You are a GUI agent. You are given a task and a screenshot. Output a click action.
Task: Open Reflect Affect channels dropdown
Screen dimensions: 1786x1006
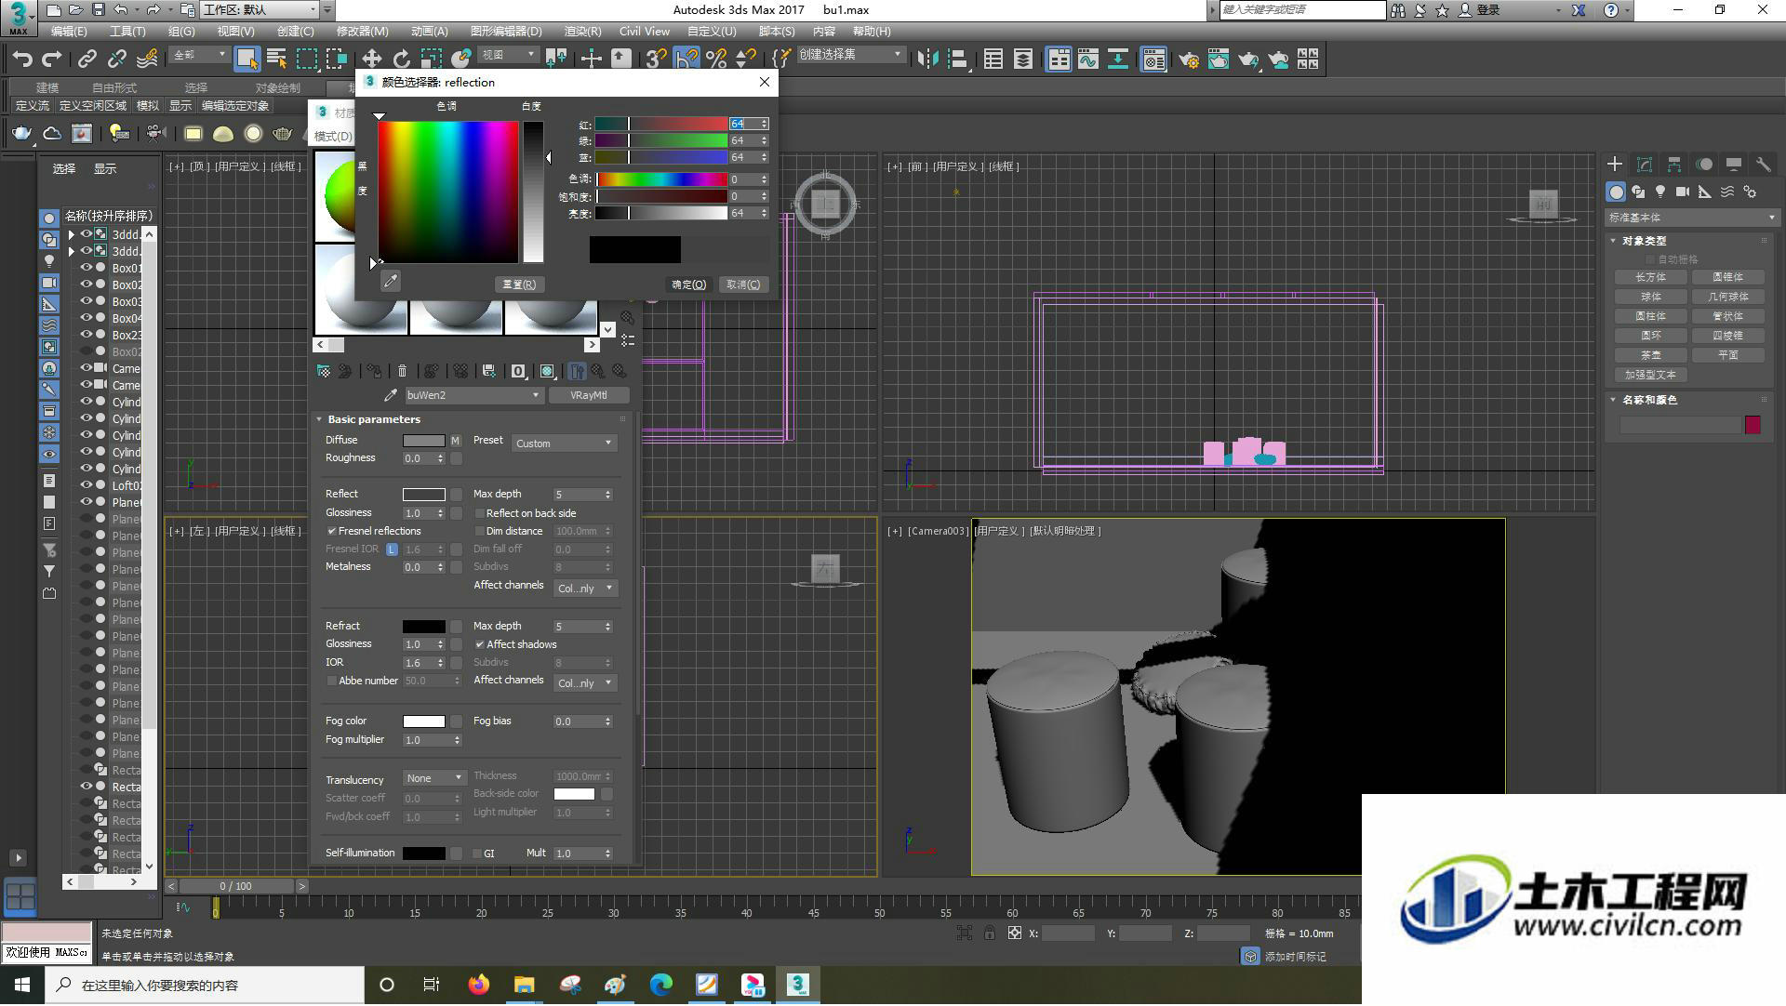586,589
